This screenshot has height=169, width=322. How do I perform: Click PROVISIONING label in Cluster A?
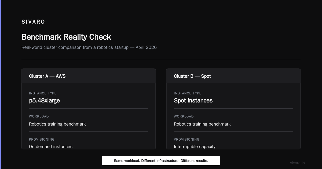[42, 139]
